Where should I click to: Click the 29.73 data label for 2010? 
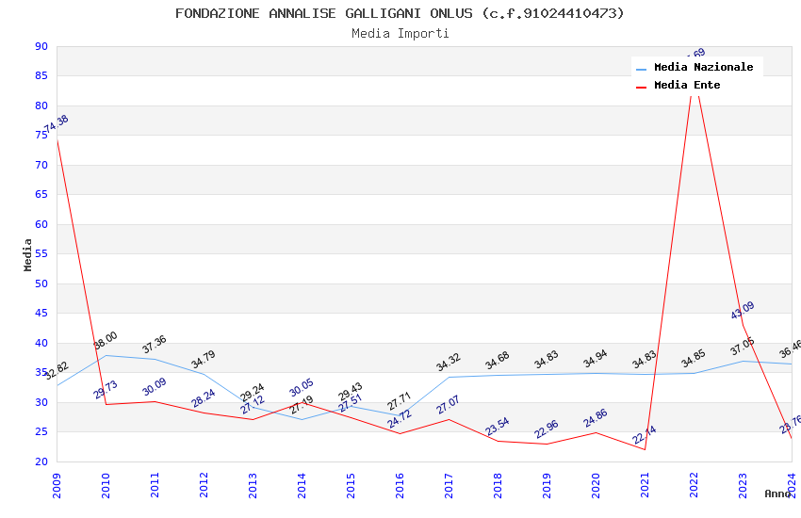(106, 389)
